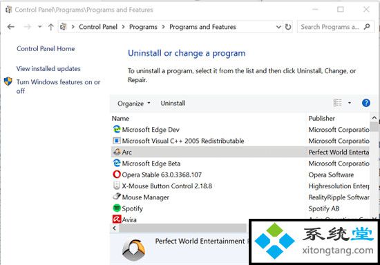Select the Microsoft Edge Dev icon

point(117,129)
